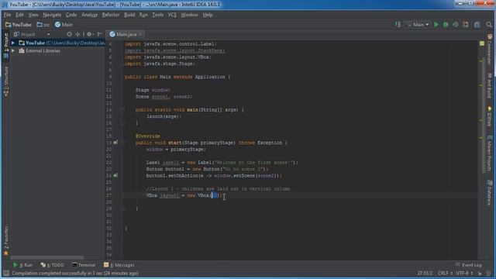Toggle the Favorites tool window side tab
Screen dimensions: 496x279
coord(6,241)
